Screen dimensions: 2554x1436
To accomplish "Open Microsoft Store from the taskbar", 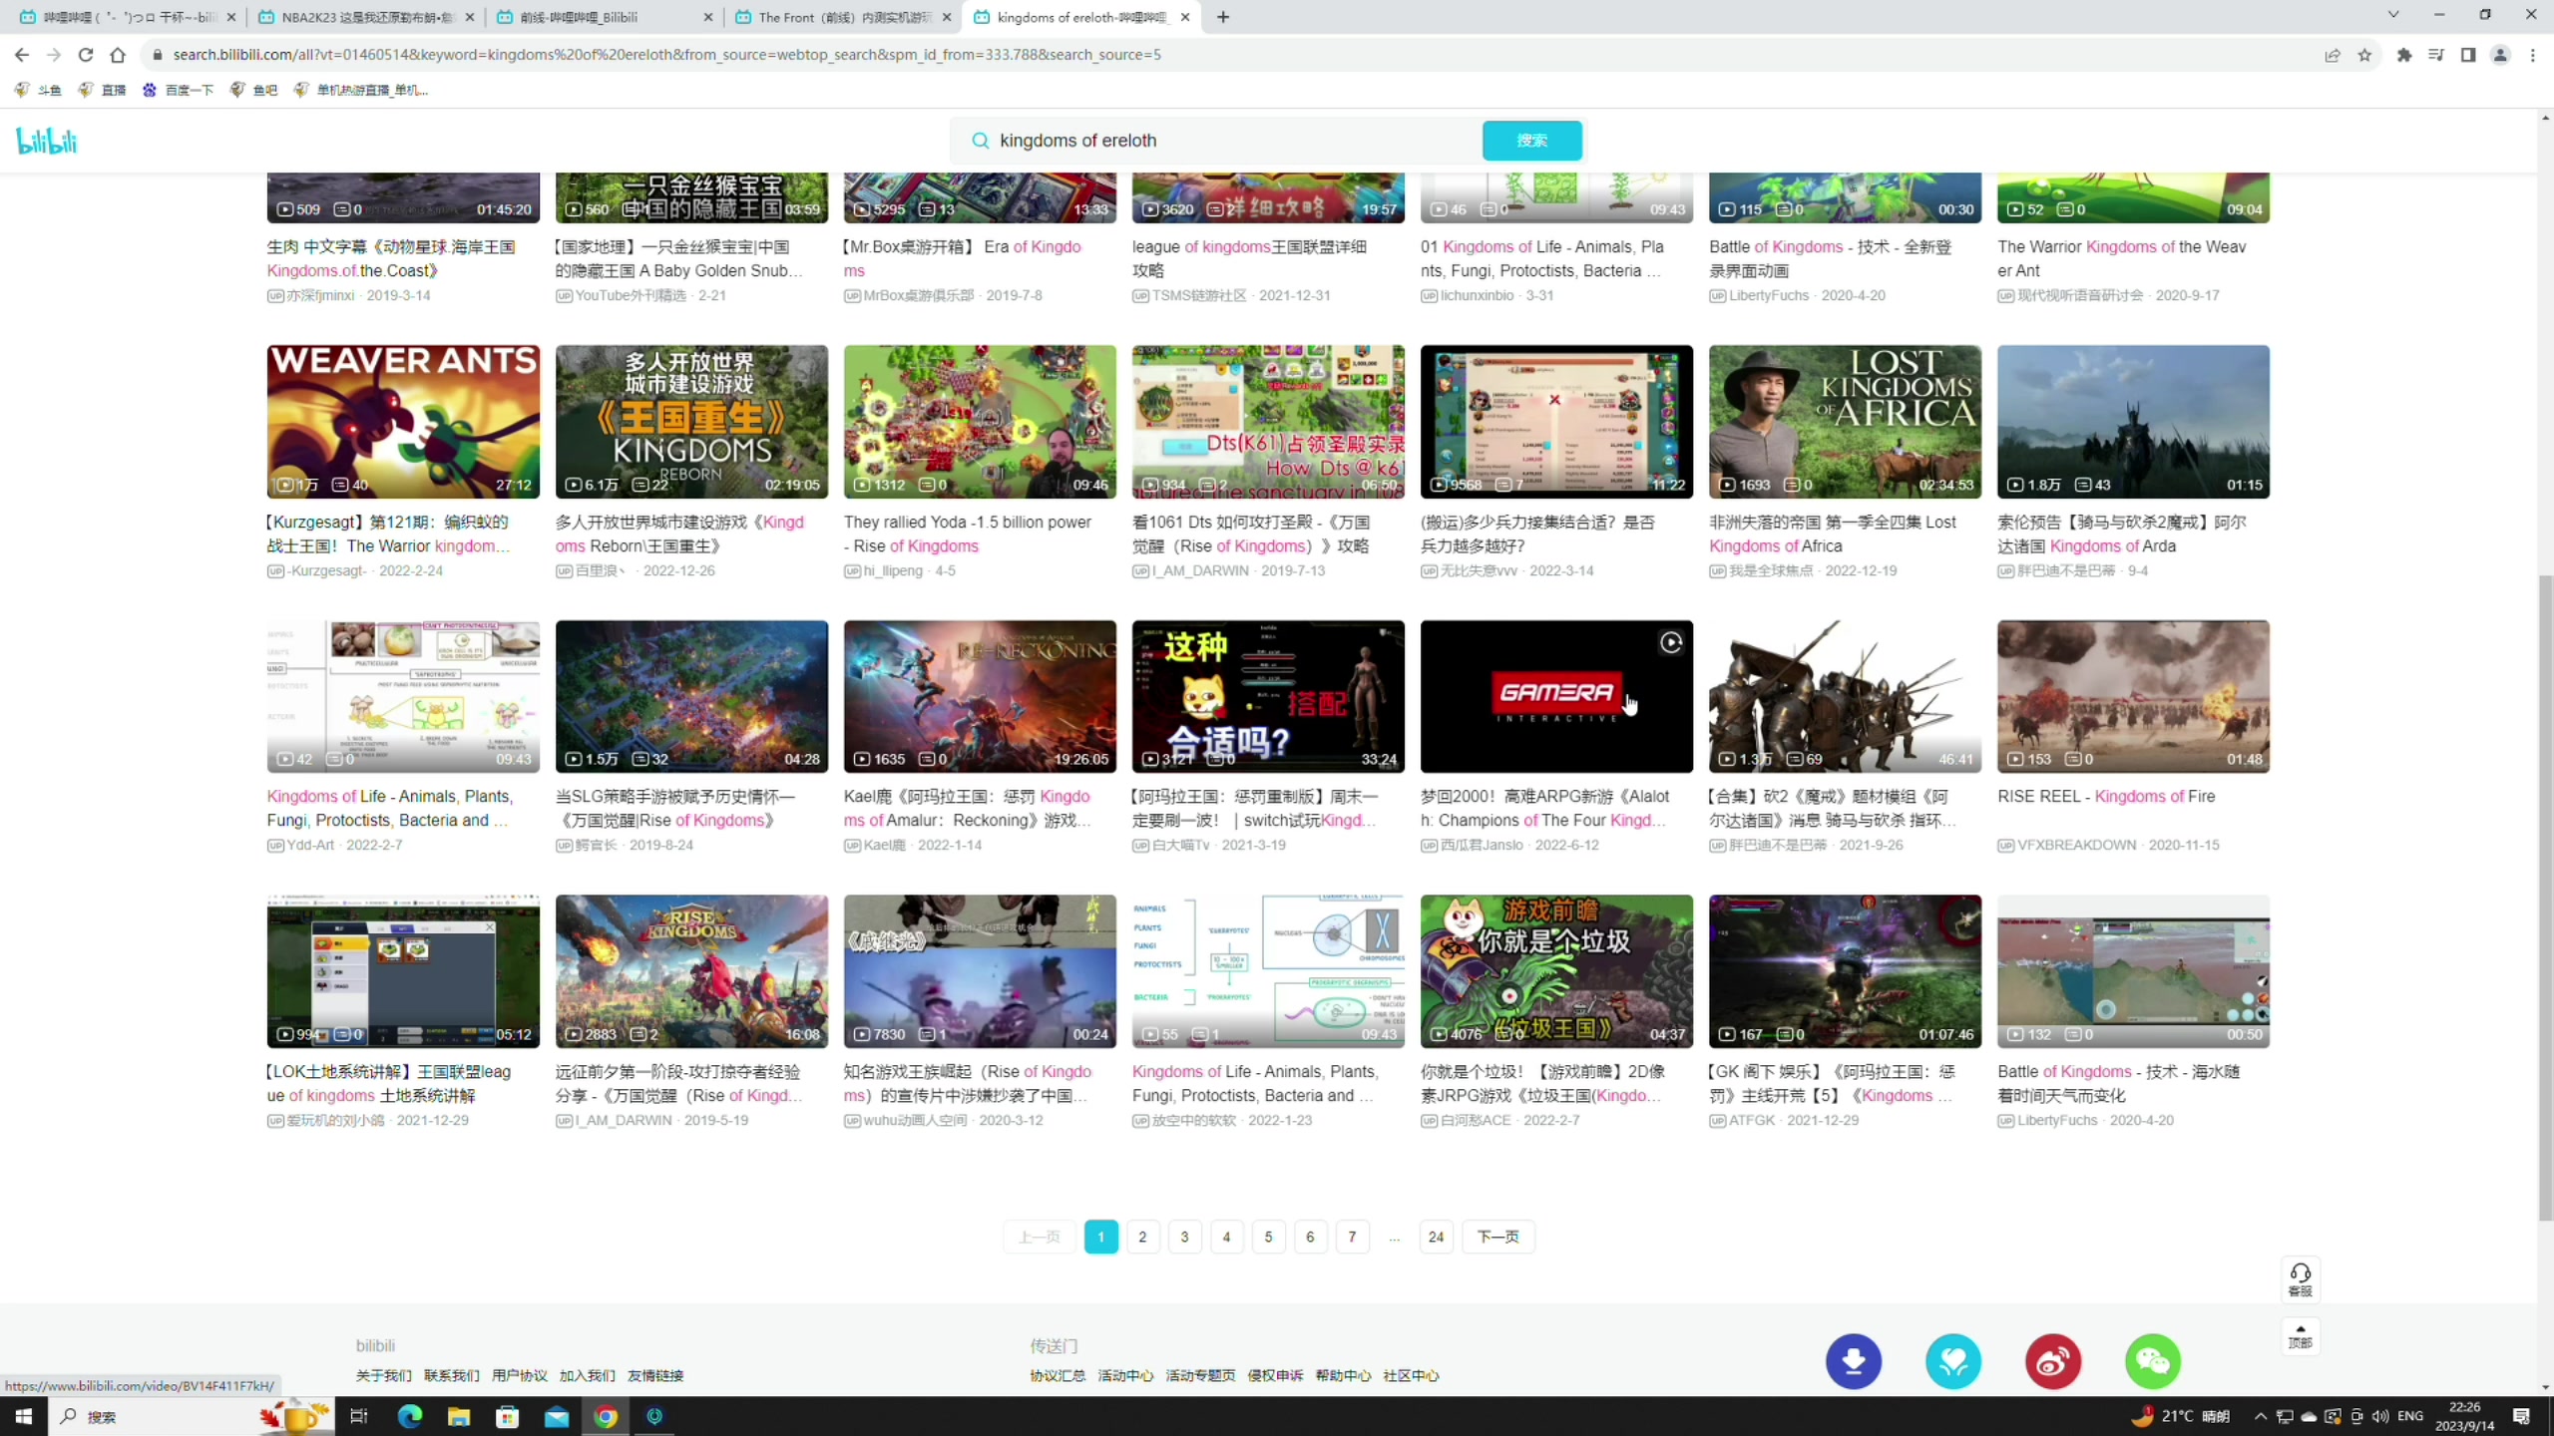I will tap(508, 1416).
